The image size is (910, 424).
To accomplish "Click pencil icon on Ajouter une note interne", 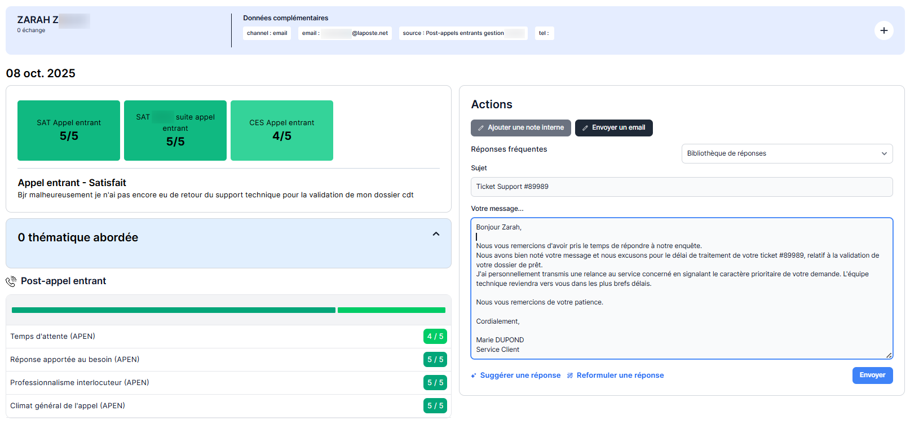I will point(481,128).
